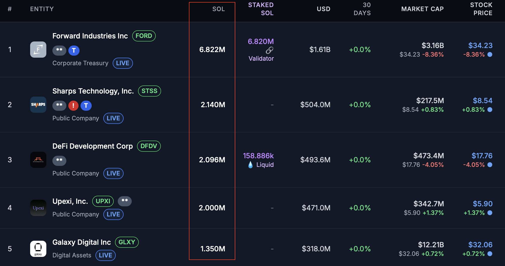This screenshot has height=266, width=505.
Task: Click the blue dot beside Sharps stock change
Action: [490, 109]
